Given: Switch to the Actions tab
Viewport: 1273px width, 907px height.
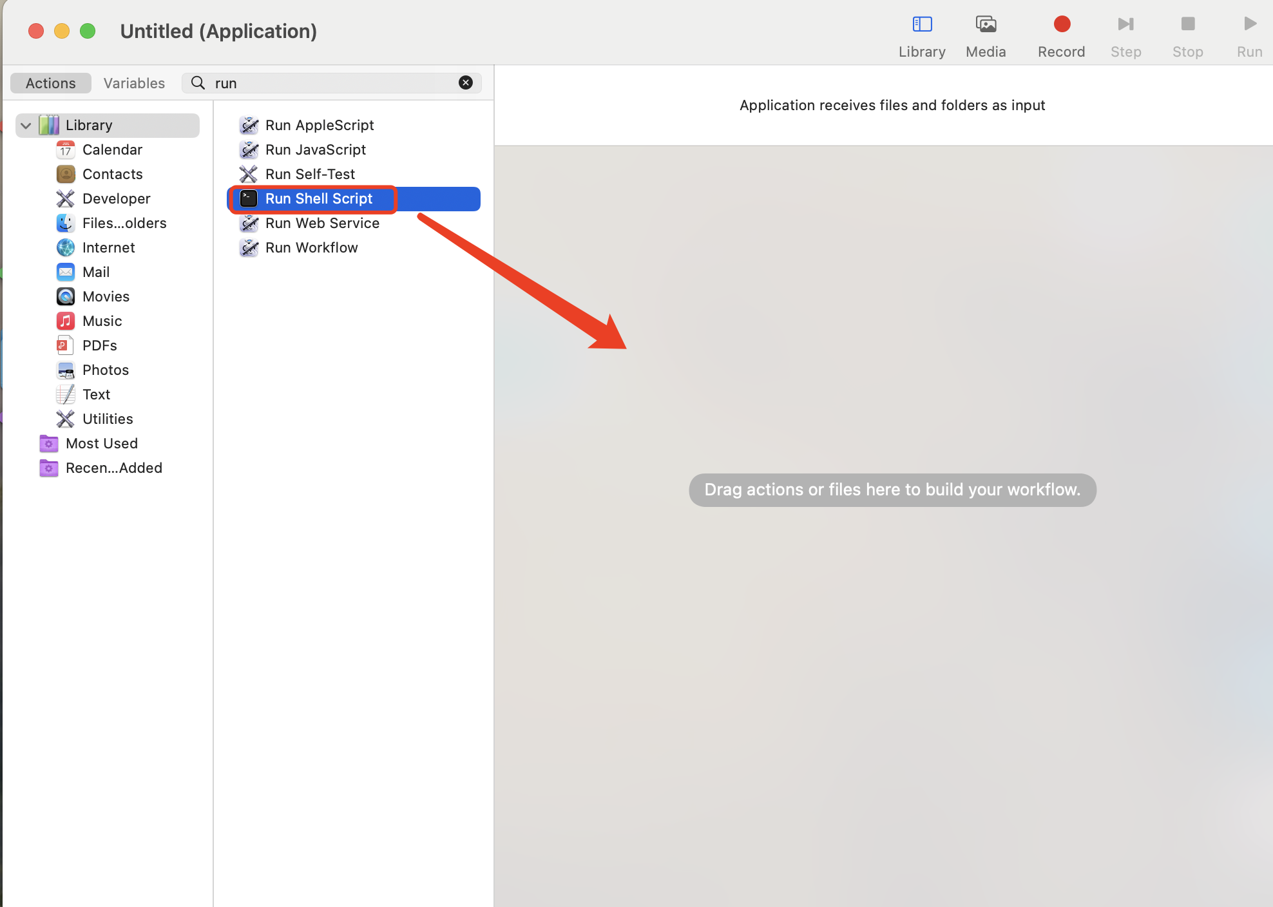Looking at the screenshot, I should (x=50, y=83).
